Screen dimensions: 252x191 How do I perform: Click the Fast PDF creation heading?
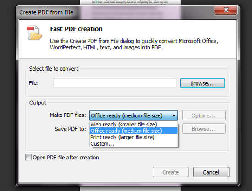pos(76,29)
